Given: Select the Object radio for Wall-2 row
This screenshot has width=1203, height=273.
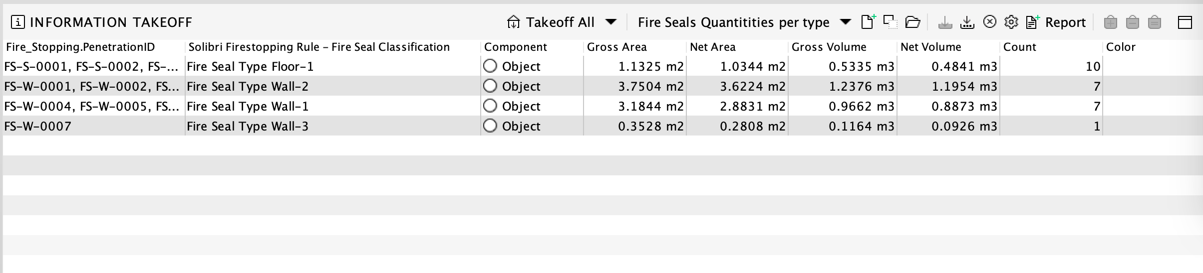Looking at the screenshot, I should click(x=490, y=86).
